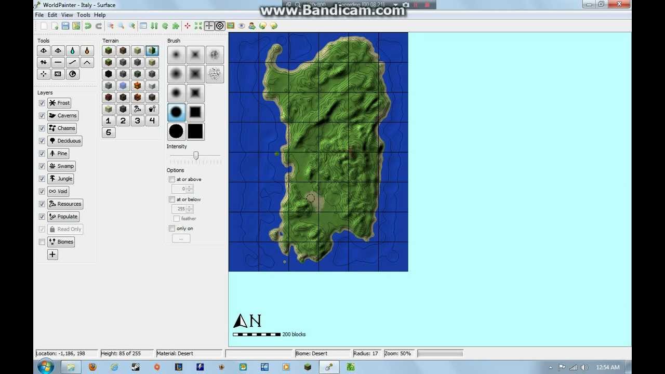Screen dimensions: 665x374
Task: Select the Flatten tool with horizontal line icon
Action: pyautogui.click(x=58, y=62)
